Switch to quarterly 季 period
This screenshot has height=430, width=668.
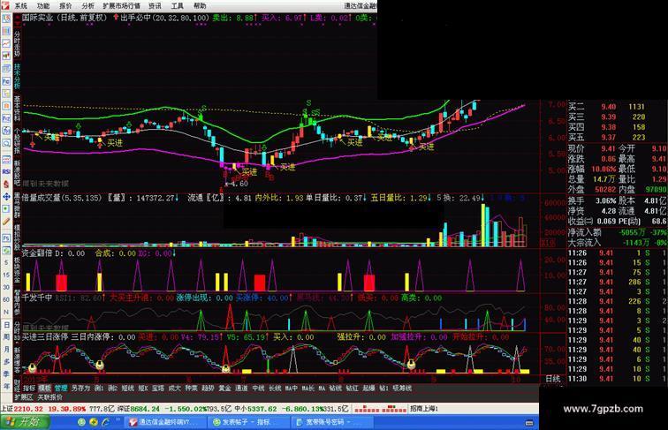pyautogui.click(x=6, y=373)
